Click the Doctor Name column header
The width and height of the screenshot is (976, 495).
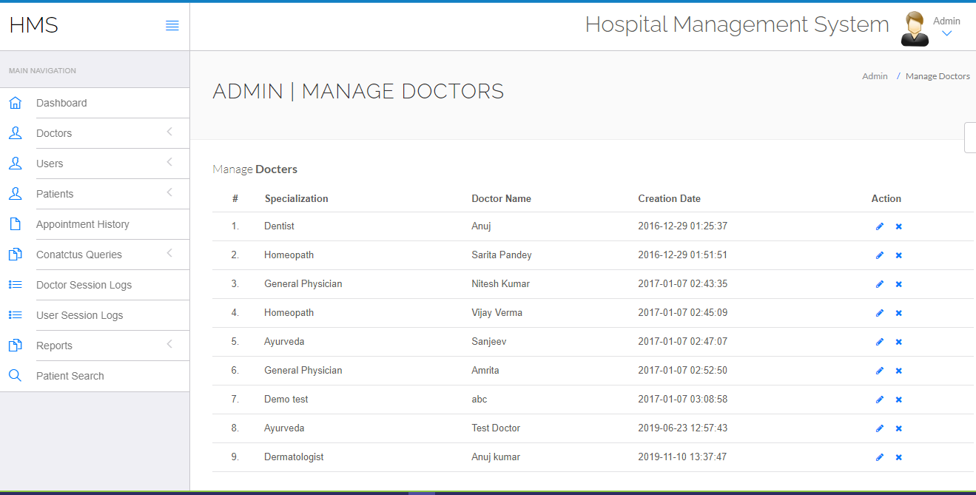pyautogui.click(x=501, y=198)
